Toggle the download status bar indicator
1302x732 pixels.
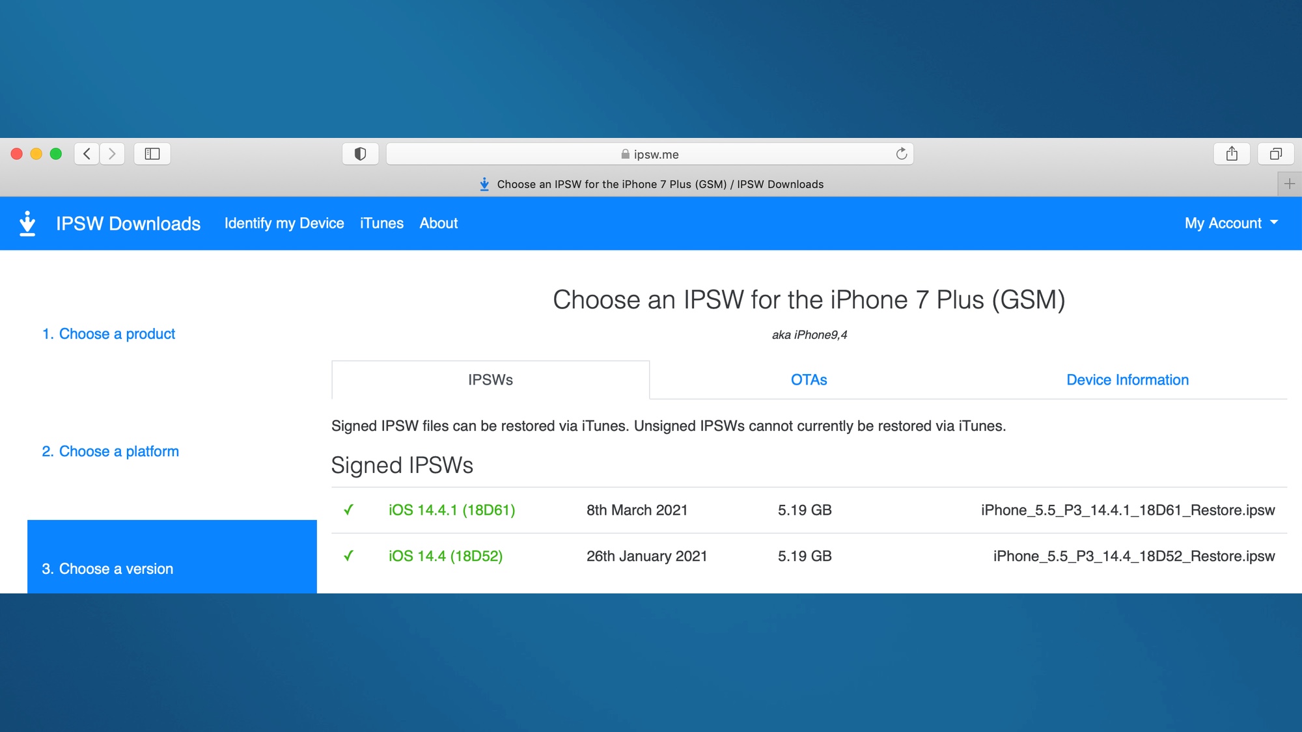[483, 184]
